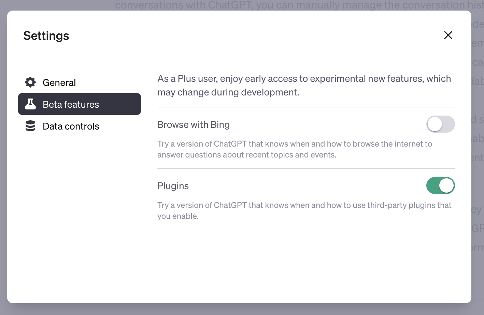The height and width of the screenshot is (315, 484).
Task: Enable the Browse with Bing toggle
Action: click(x=440, y=124)
